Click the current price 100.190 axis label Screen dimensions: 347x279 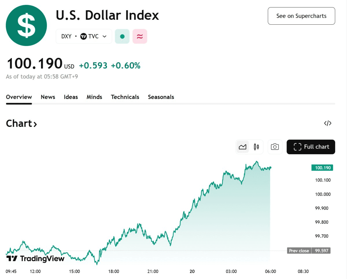pyautogui.click(x=322, y=168)
